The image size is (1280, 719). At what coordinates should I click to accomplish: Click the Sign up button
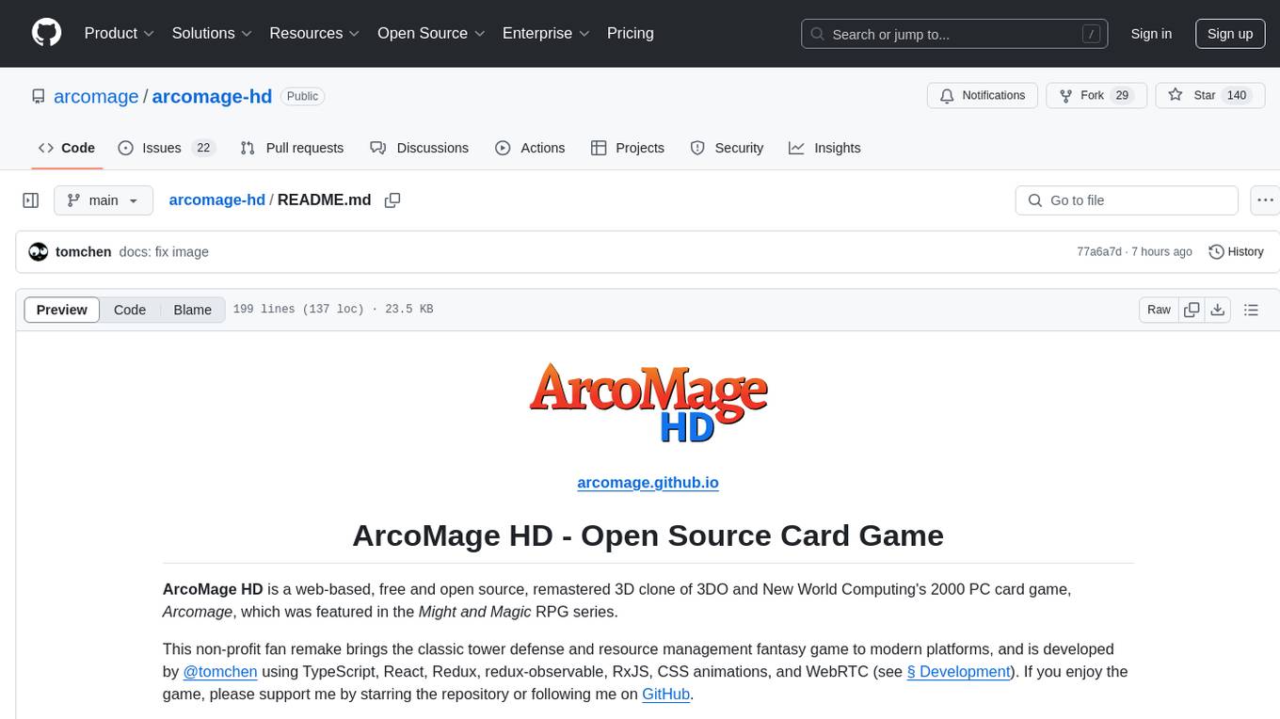(1230, 34)
